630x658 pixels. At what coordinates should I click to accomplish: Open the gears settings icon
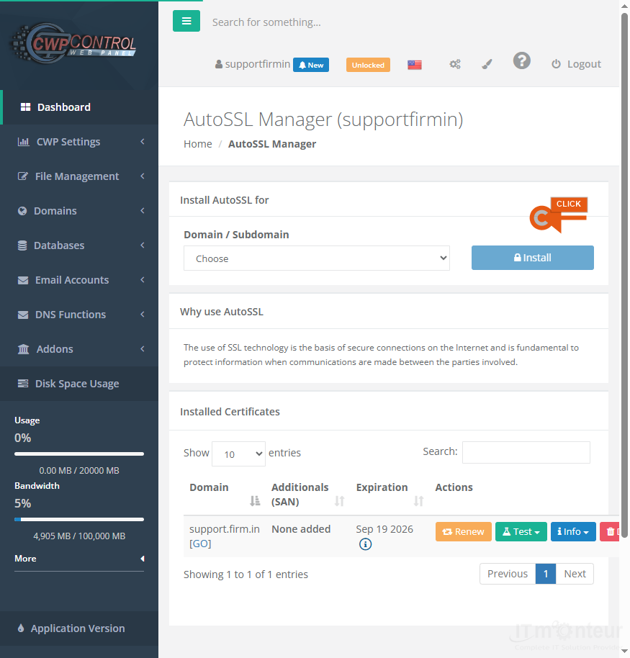pyautogui.click(x=455, y=64)
